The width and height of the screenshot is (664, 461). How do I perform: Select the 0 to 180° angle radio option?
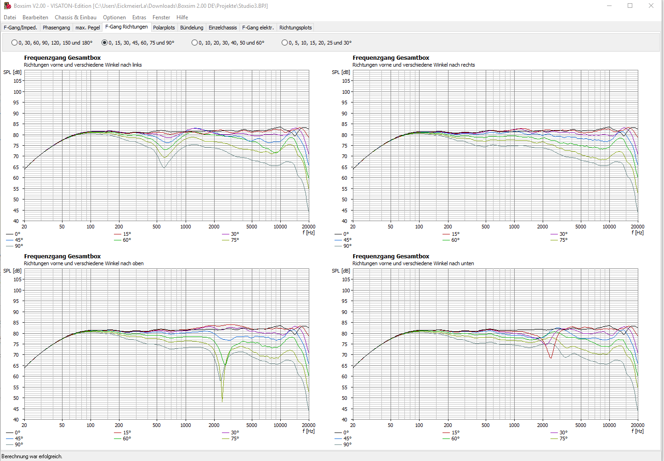(x=15, y=43)
